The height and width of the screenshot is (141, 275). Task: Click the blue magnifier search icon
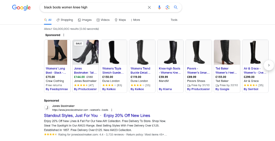click(176, 7)
